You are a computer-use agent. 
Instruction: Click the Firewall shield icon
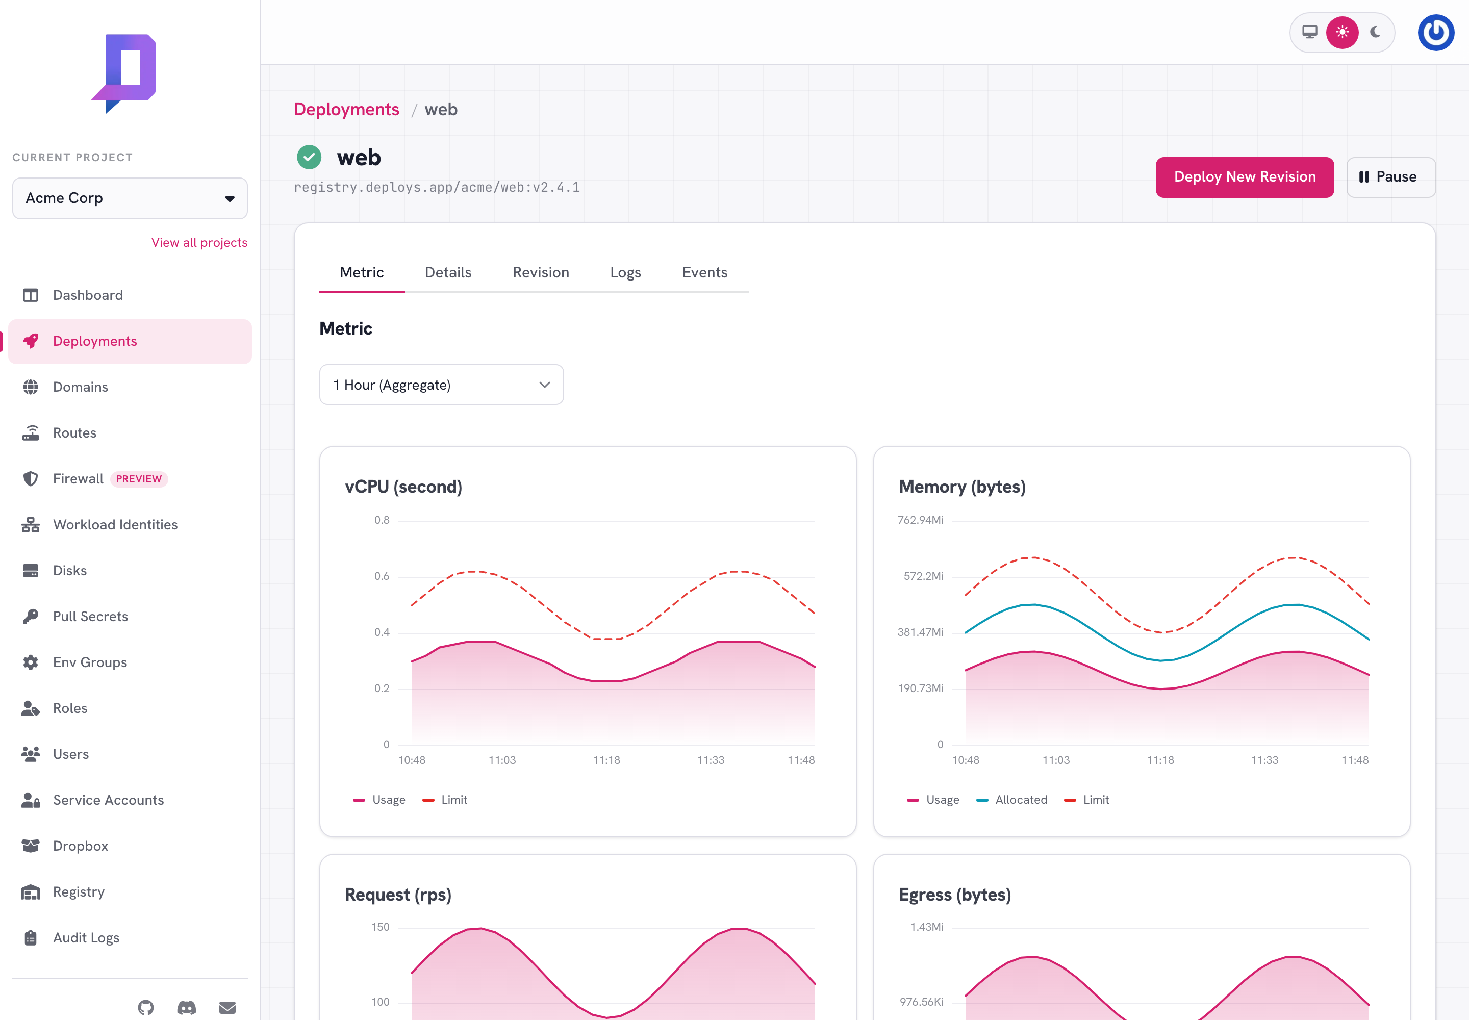pyautogui.click(x=31, y=479)
